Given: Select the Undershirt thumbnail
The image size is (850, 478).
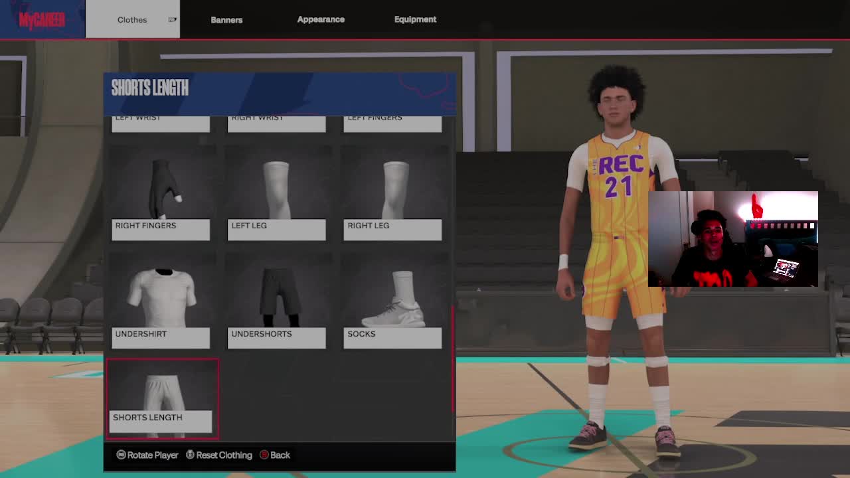Looking at the screenshot, I should pos(161,292).
